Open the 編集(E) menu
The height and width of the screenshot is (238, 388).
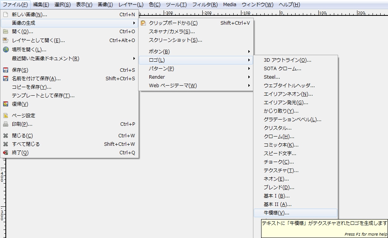point(41,5)
